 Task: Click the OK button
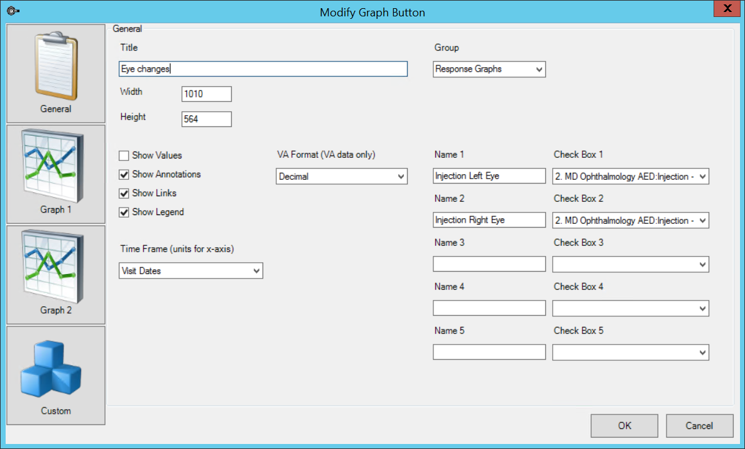click(624, 426)
